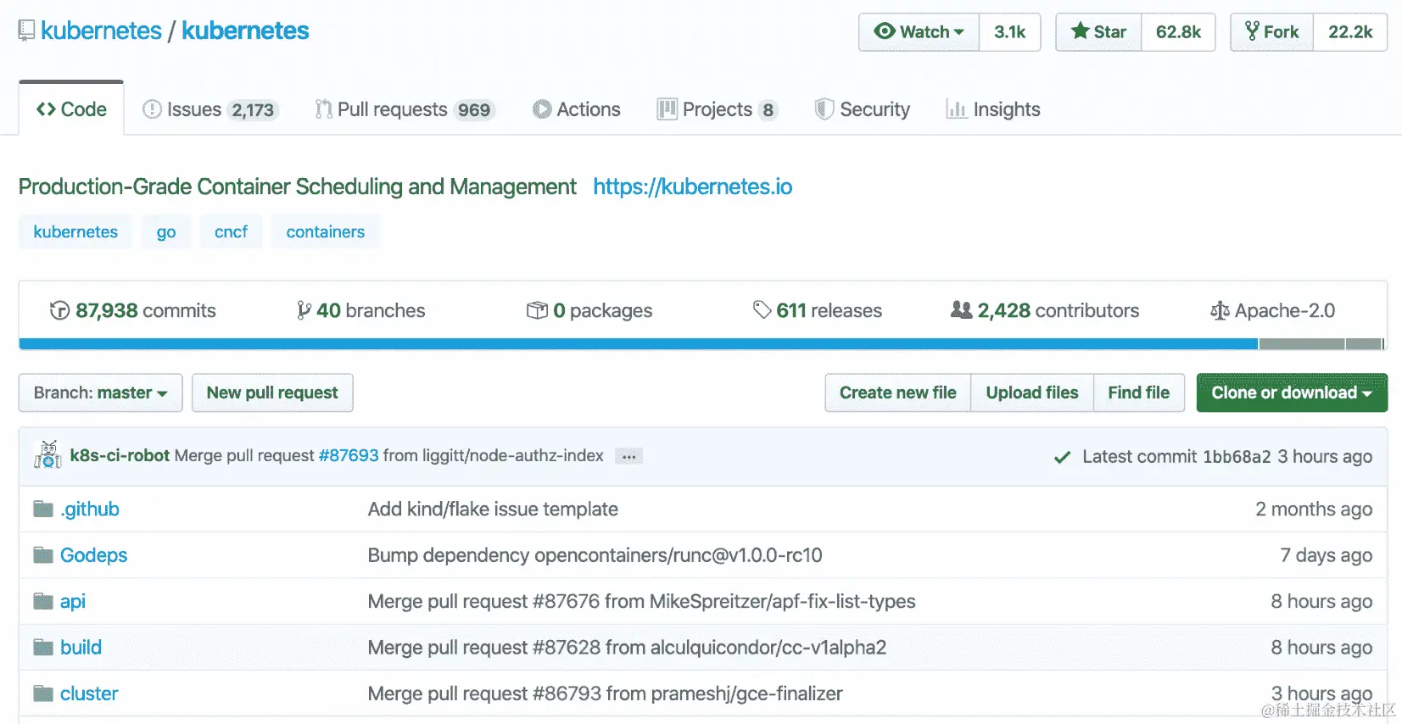Viewport: 1402px width, 724px height.
Task: Click the releases tag icon
Action: 762,310
